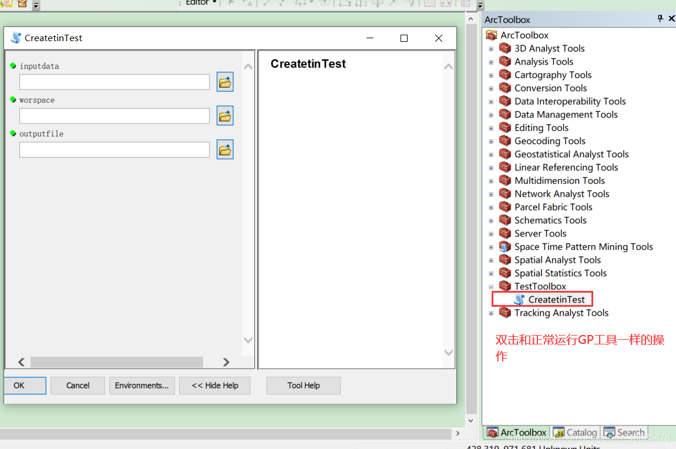Click the Cancel button
This screenshot has width=676, height=449.
[78, 386]
